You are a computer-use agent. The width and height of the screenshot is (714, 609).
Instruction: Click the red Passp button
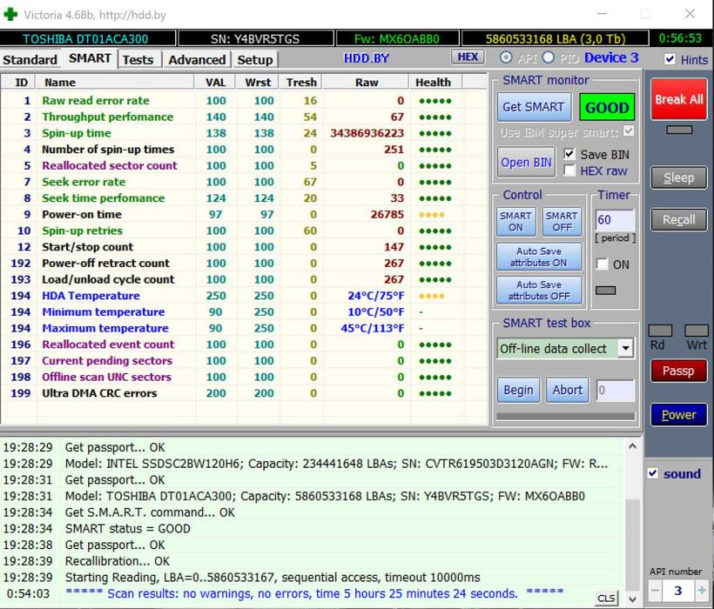tap(678, 371)
